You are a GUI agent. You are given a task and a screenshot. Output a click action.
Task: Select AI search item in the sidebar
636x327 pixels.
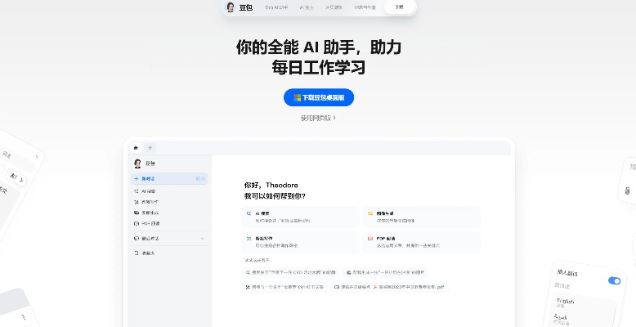(x=148, y=190)
